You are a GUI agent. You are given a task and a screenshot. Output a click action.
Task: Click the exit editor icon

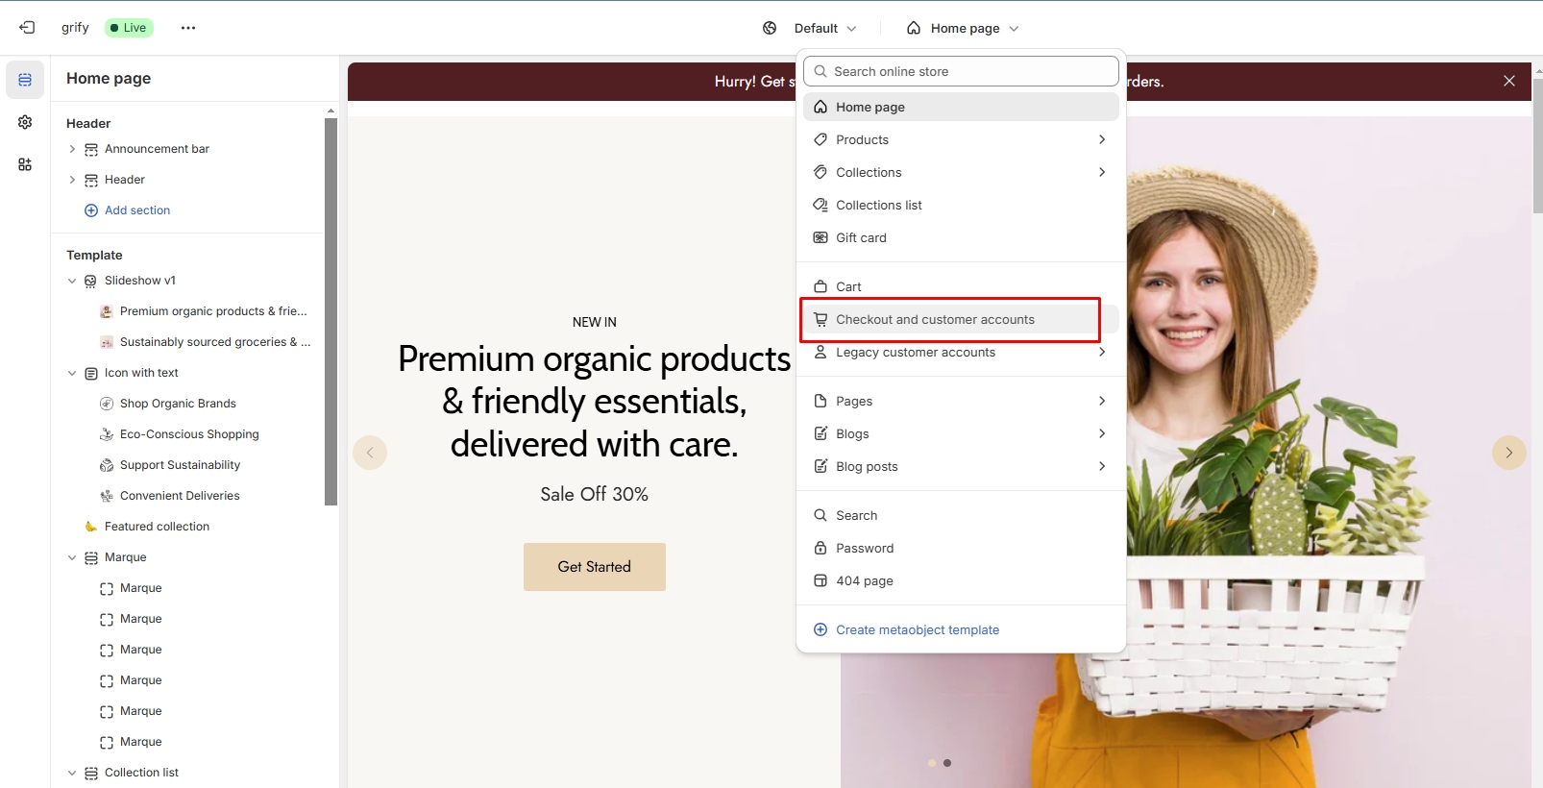(x=27, y=28)
